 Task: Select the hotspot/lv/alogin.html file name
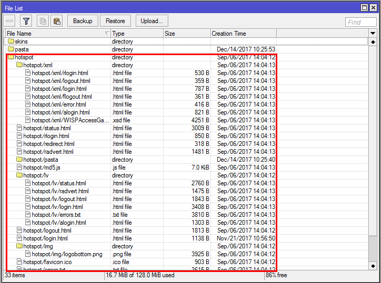(x=59, y=223)
